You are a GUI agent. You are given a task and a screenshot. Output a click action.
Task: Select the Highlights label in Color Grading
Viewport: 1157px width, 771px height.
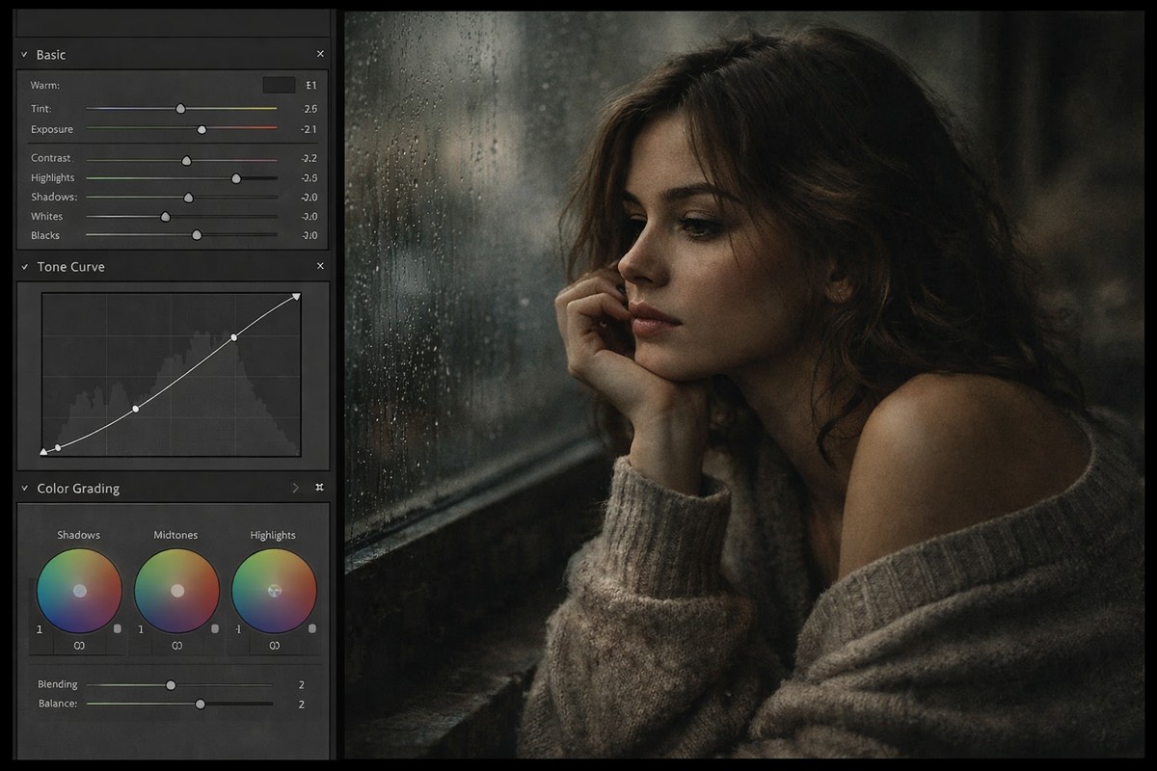pos(273,535)
